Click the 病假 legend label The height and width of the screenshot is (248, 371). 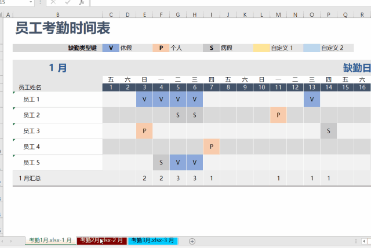coord(227,48)
